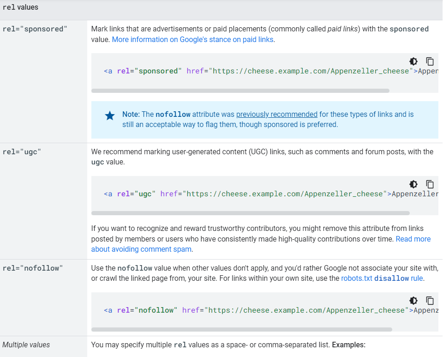Click the rel="nofollow" row label
Viewport: 443px width, 357px height.
[x=32, y=268]
